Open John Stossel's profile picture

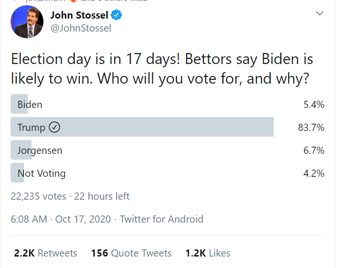[x=27, y=21]
